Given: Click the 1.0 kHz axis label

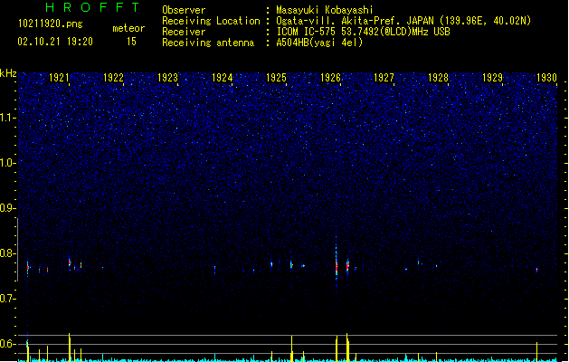Looking at the screenshot, I should pos(7,163).
